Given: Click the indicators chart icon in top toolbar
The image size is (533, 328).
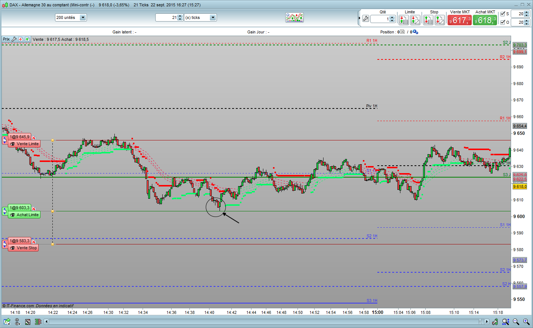Looking at the screenshot, I should [294, 17].
